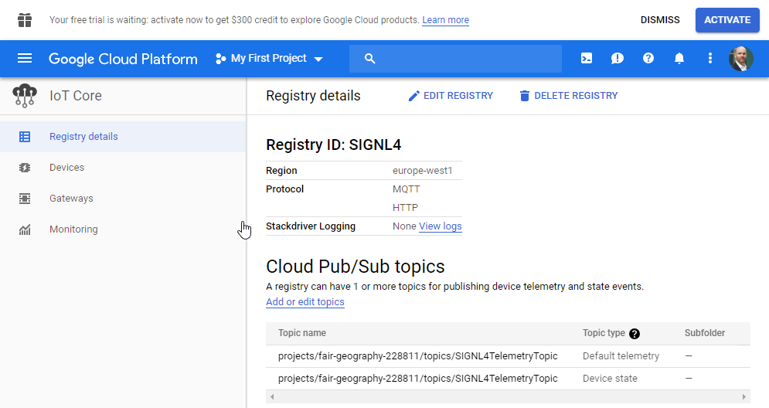This screenshot has width=769, height=408.
Task: Click the EDIT REGISTRY button
Action: (x=451, y=96)
